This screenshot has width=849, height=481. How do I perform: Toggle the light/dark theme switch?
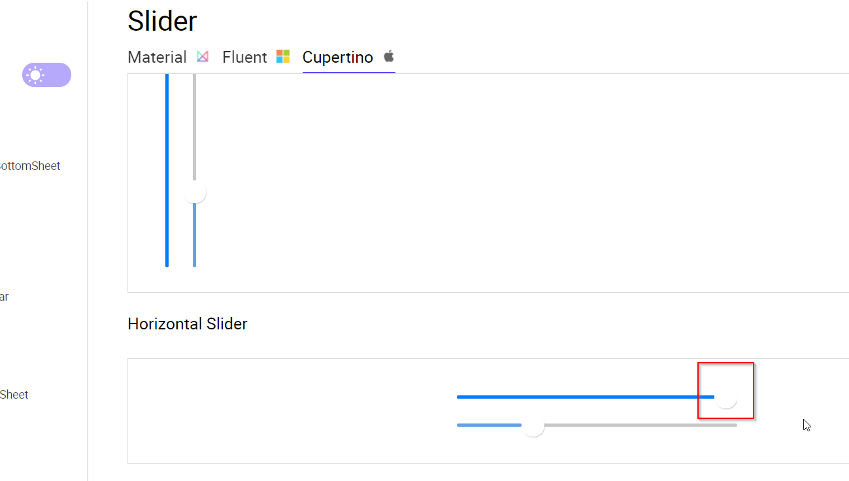46,75
